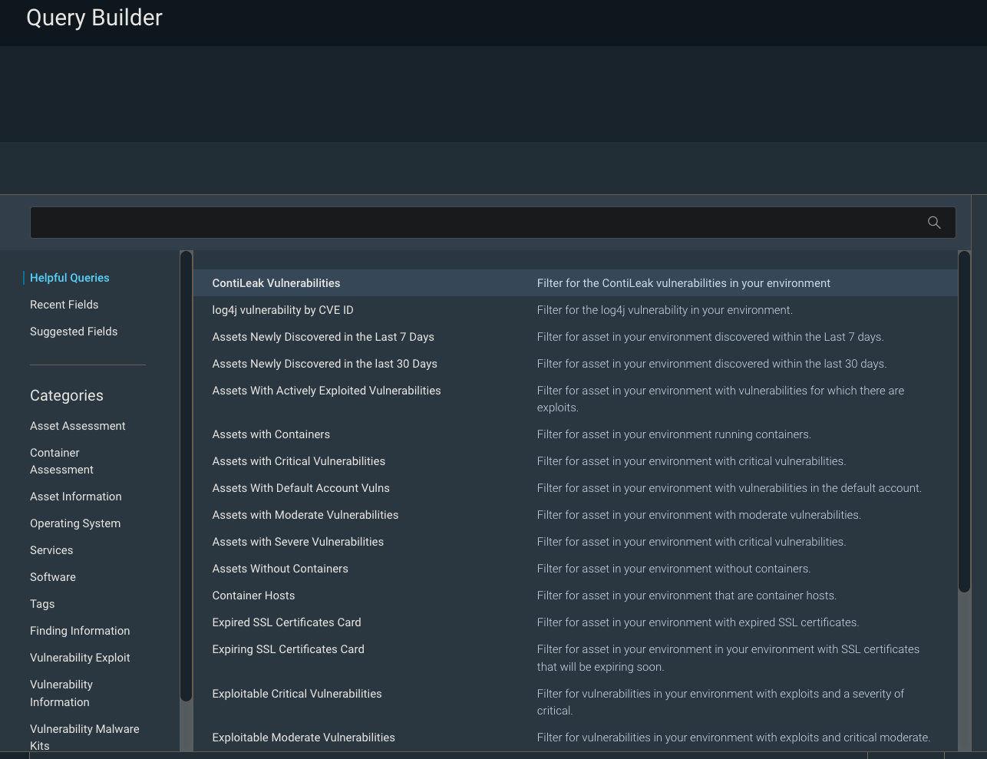This screenshot has width=987, height=759.
Task: Choose log4j vulnerability by CVE ID
Action: tap(282, 310)
